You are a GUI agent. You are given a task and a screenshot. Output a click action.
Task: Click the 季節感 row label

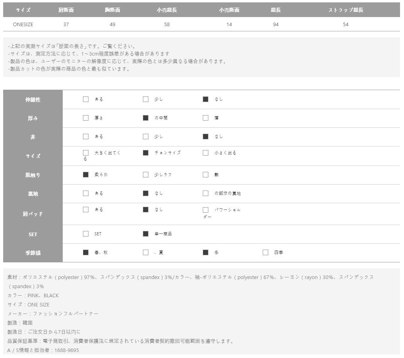(x=33, y=253)
